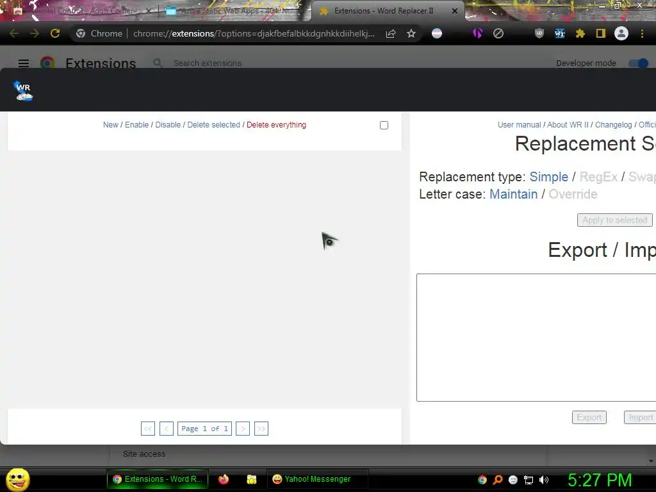Image resolution: width=656 pixels, height=492 pixels.
Task: Switch to the Azure Static Web Apps tab
Action: click(234, 11)
